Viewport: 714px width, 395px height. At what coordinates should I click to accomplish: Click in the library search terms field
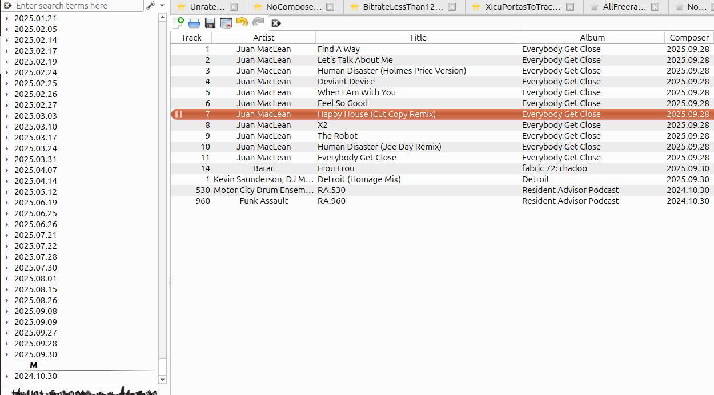point(77,6)
